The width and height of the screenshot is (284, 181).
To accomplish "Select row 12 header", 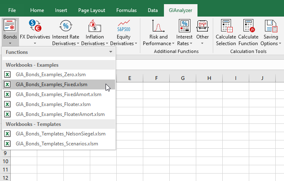I will (5, 178).
